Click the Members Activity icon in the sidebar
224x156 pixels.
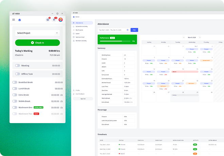(74, 41)
